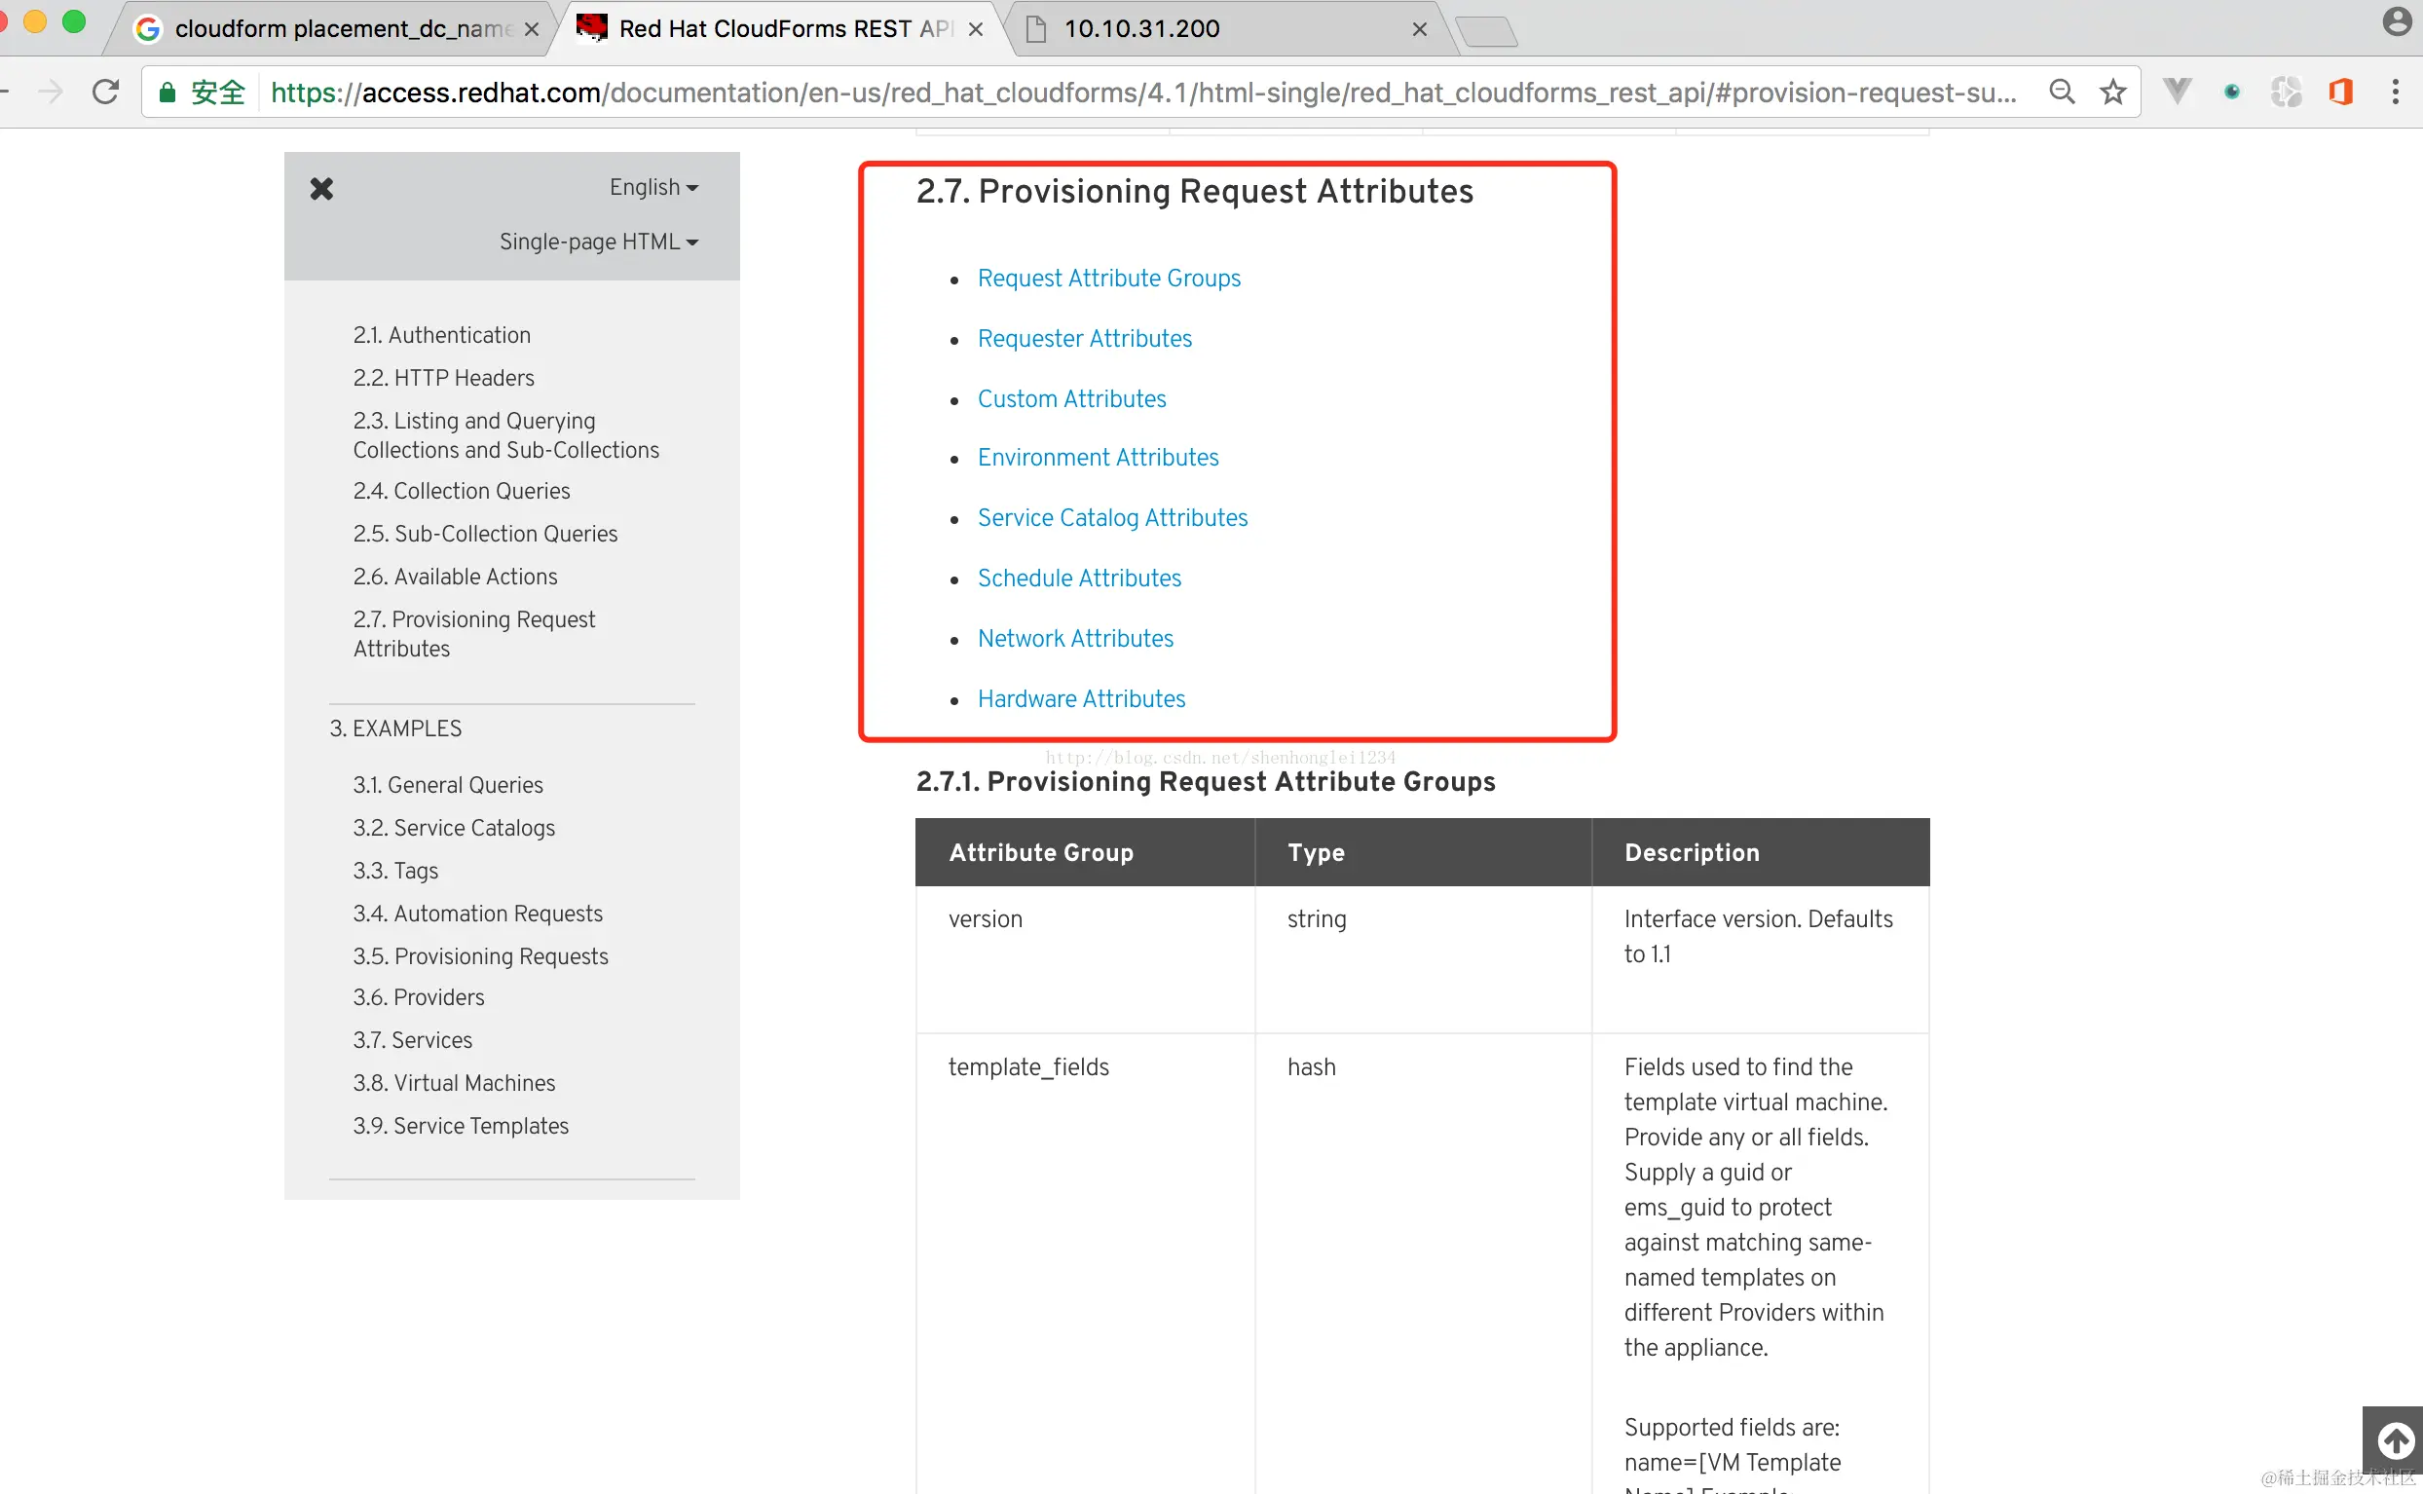The image size is (2423, 1494).
Task: Open the Office extension icon
Action: pyautogui.click(x=2341, y=92)
